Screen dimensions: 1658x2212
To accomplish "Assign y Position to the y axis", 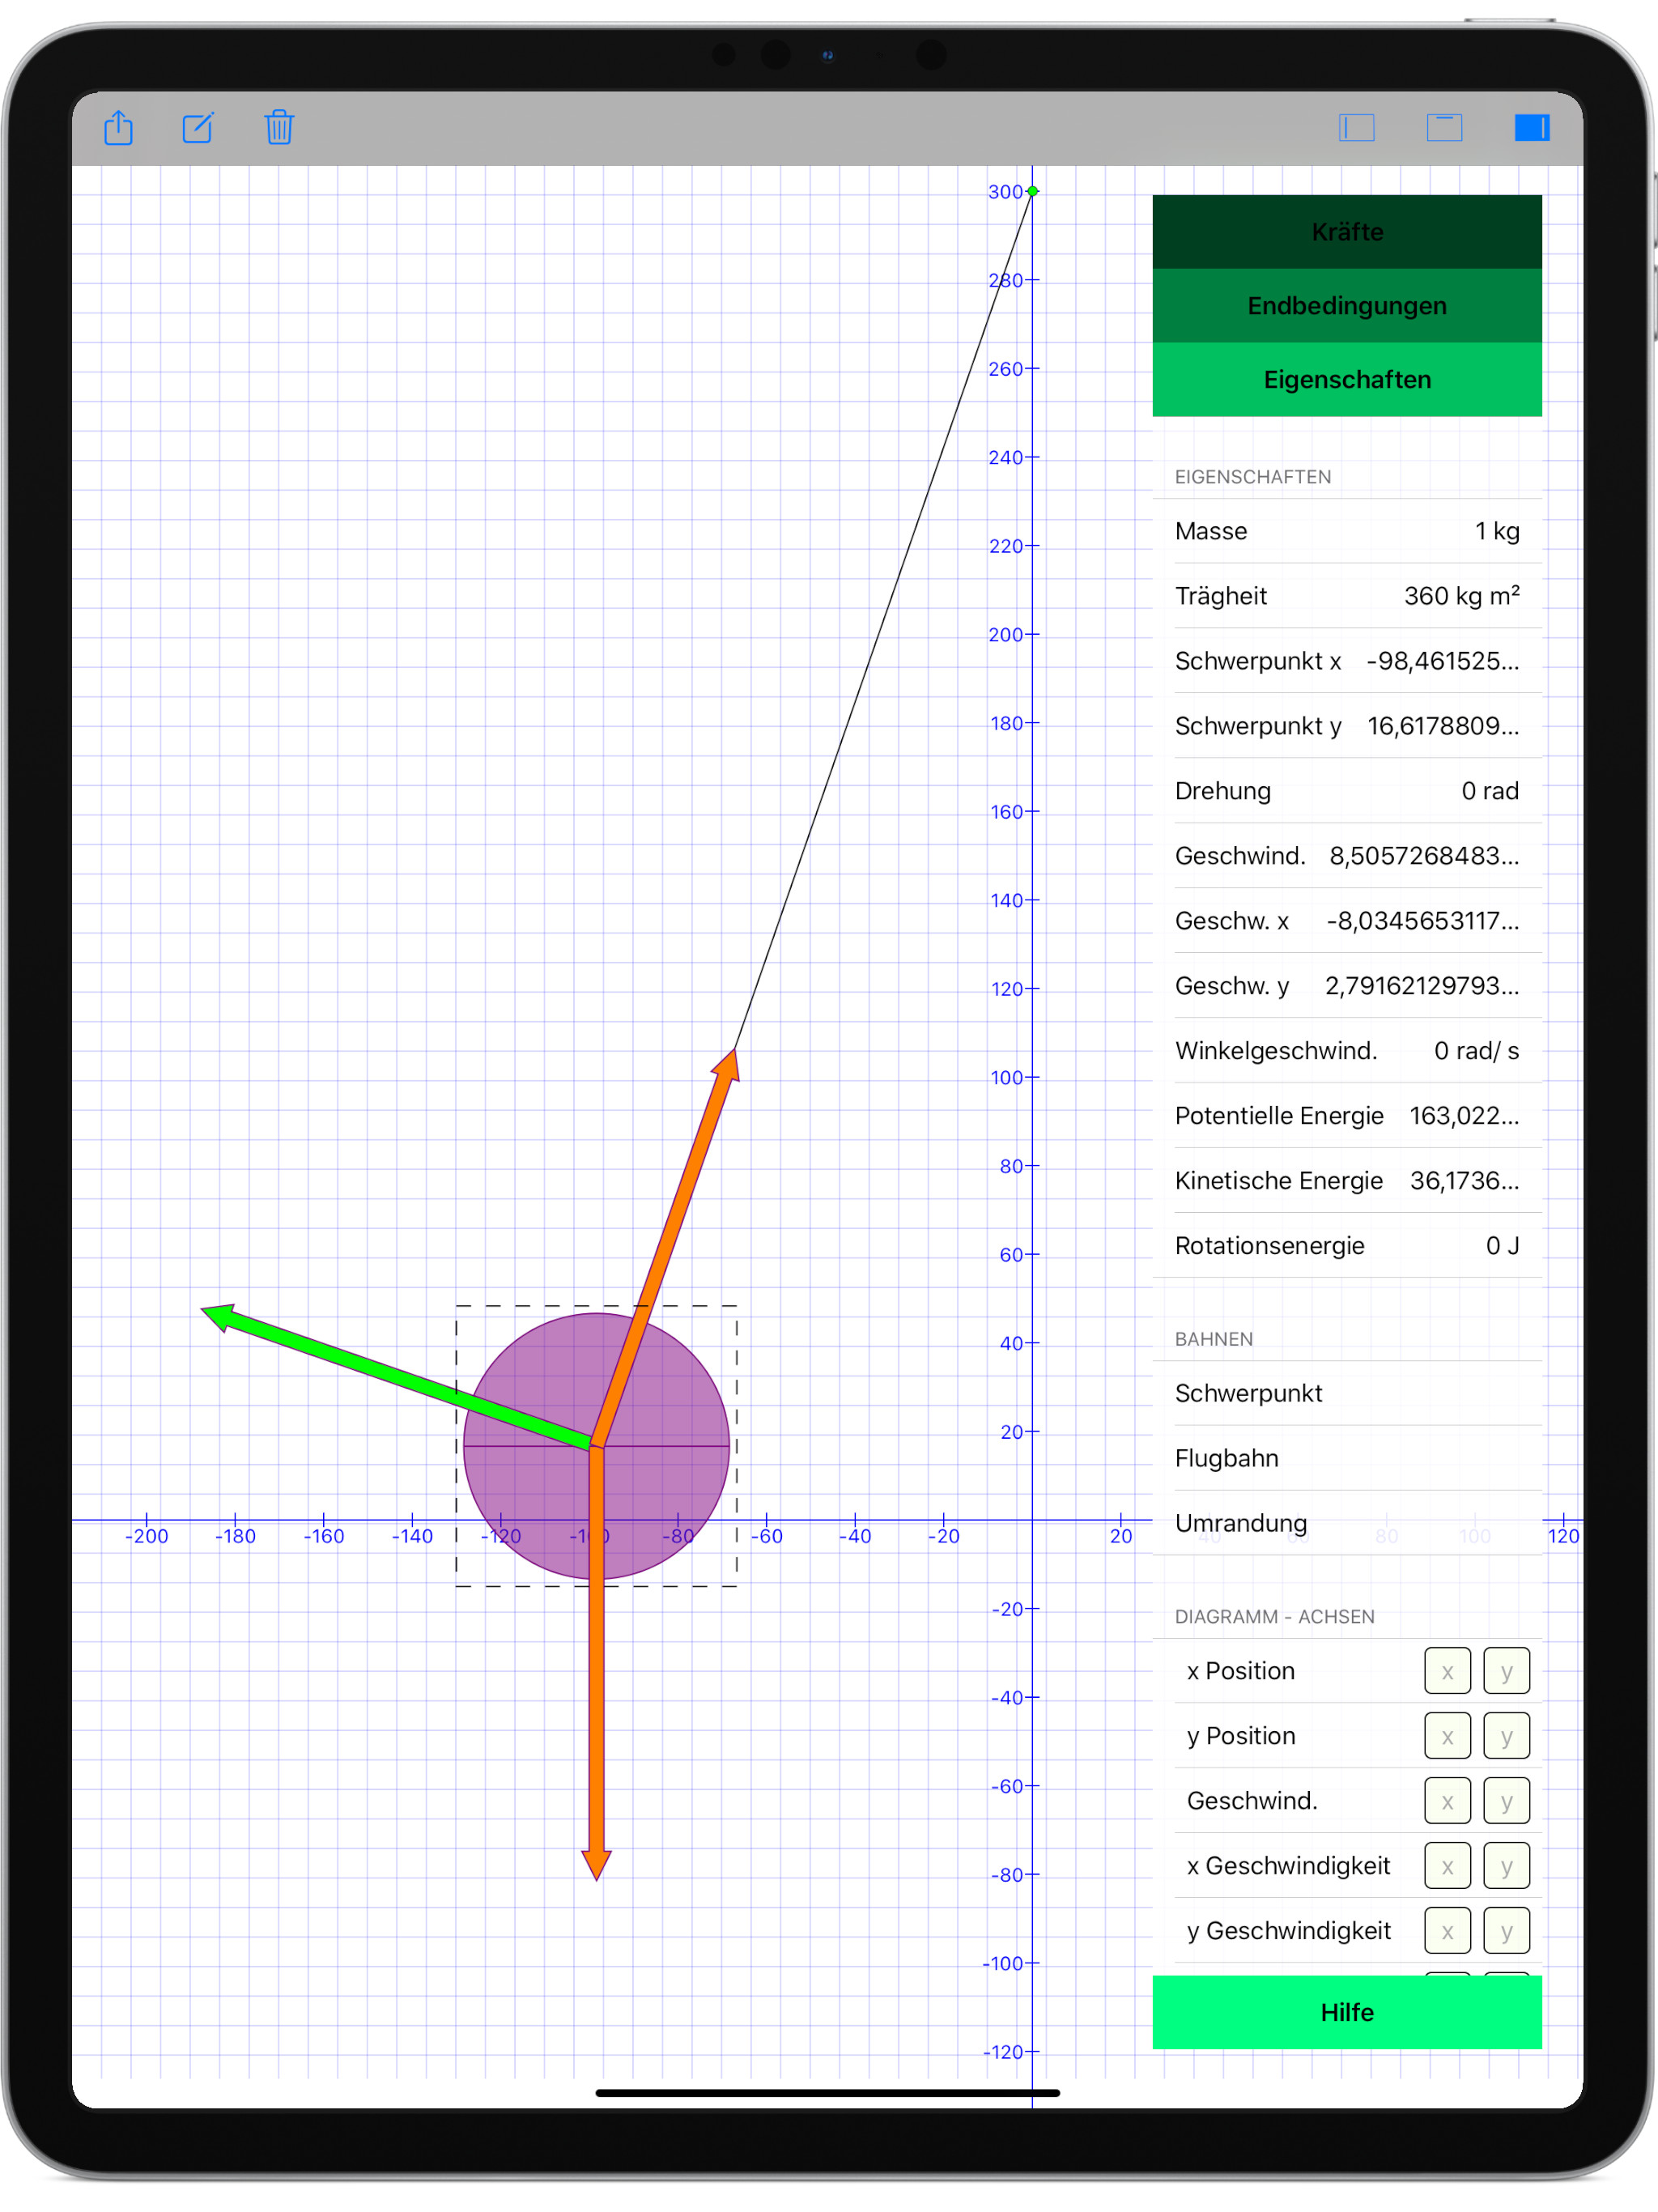I will pos(1506,1735).
